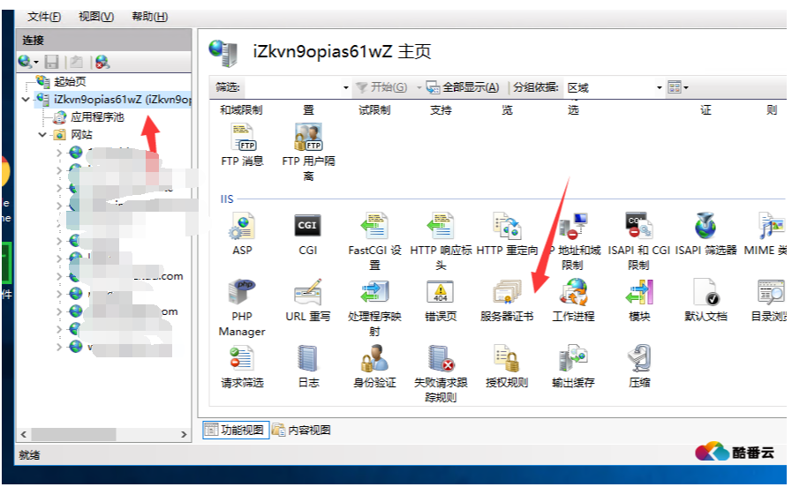Open the view mode dropdown next to grouping
The image size is (792, 487).
(x=678, y=87)
